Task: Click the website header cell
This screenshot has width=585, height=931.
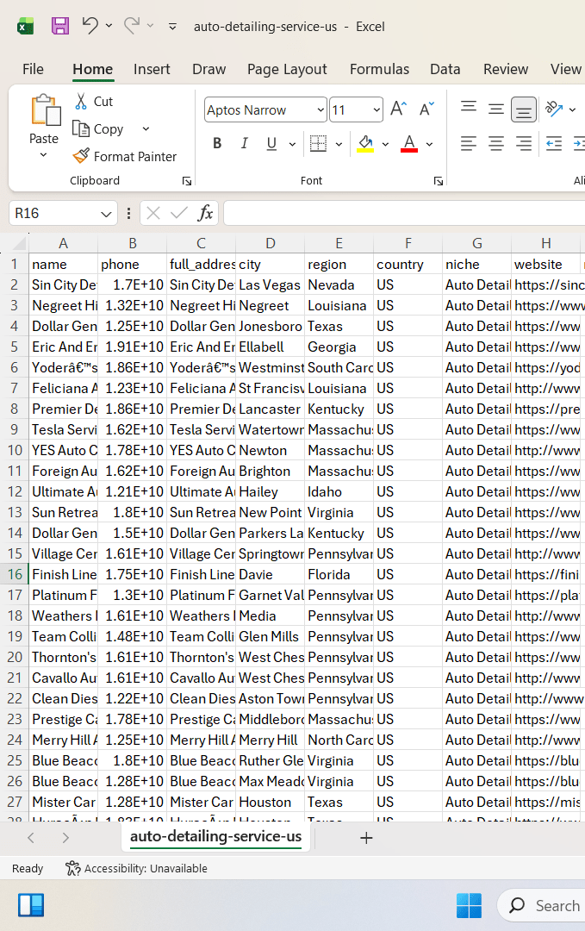Action: point(546,265)
